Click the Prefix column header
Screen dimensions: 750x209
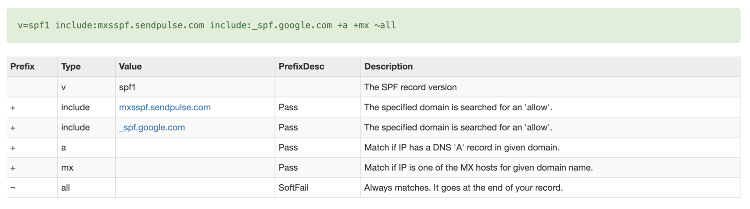tap(22, 67)
